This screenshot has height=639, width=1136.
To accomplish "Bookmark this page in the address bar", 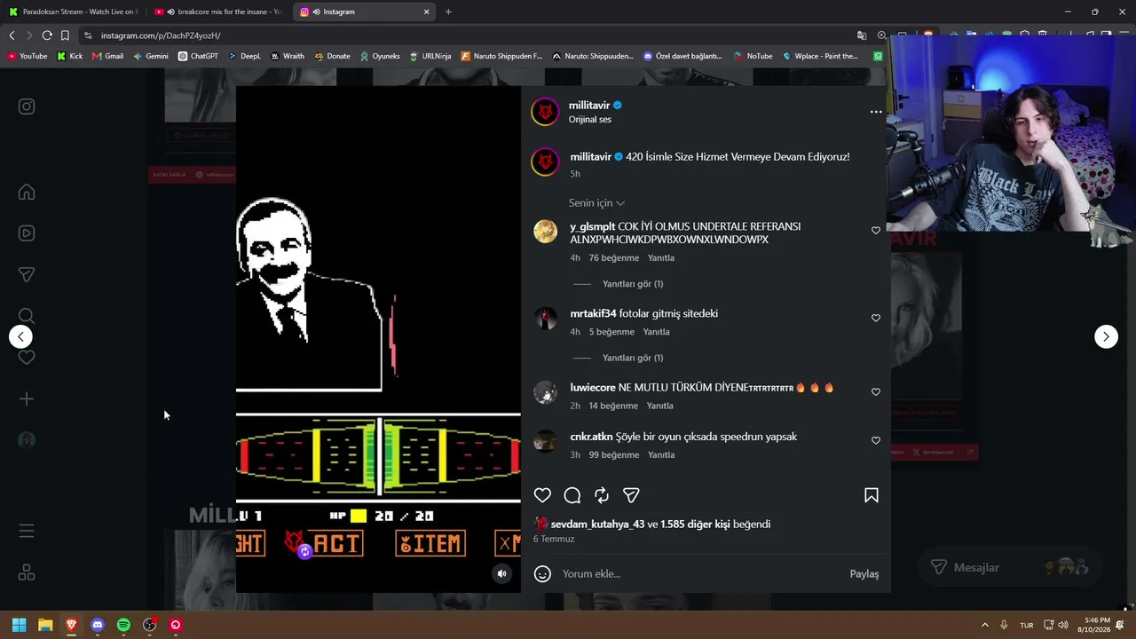I will 65,35.
